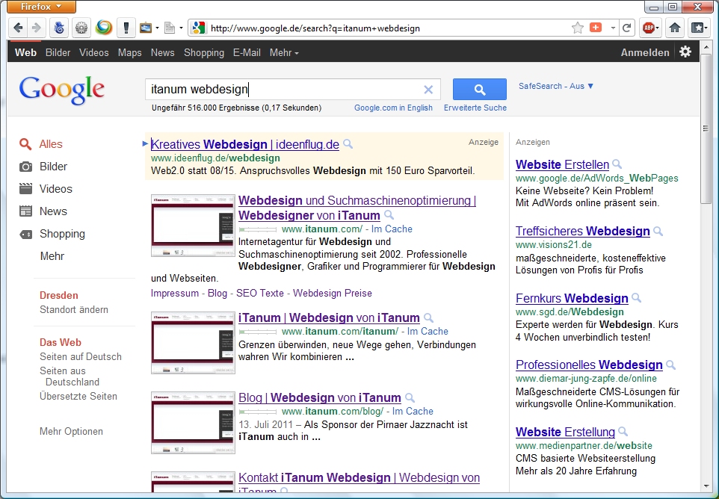Bookmark this page with the star icon
This screenshot has height=499, width=719.
[x=577, y=28]
